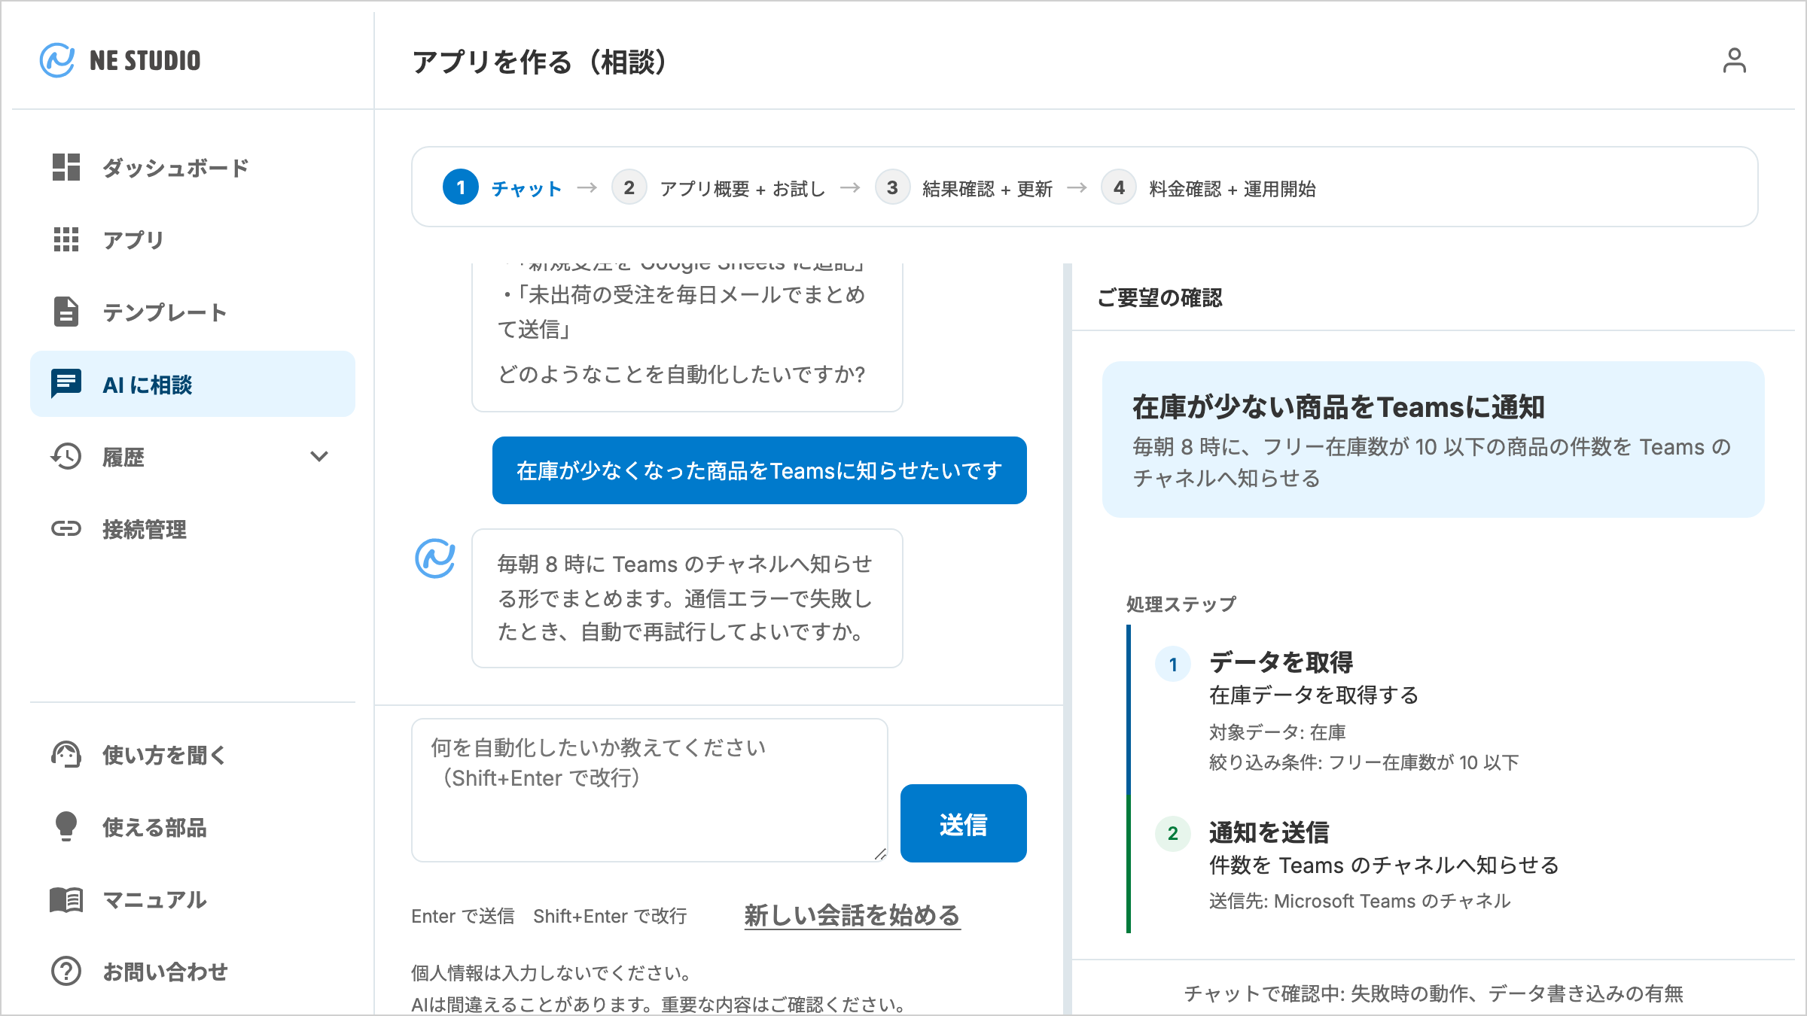The width and height of the screenshot is (1807, 1016).
Task: Select step 4 料金確認 + 運用開始
Action: [1208, 187]
